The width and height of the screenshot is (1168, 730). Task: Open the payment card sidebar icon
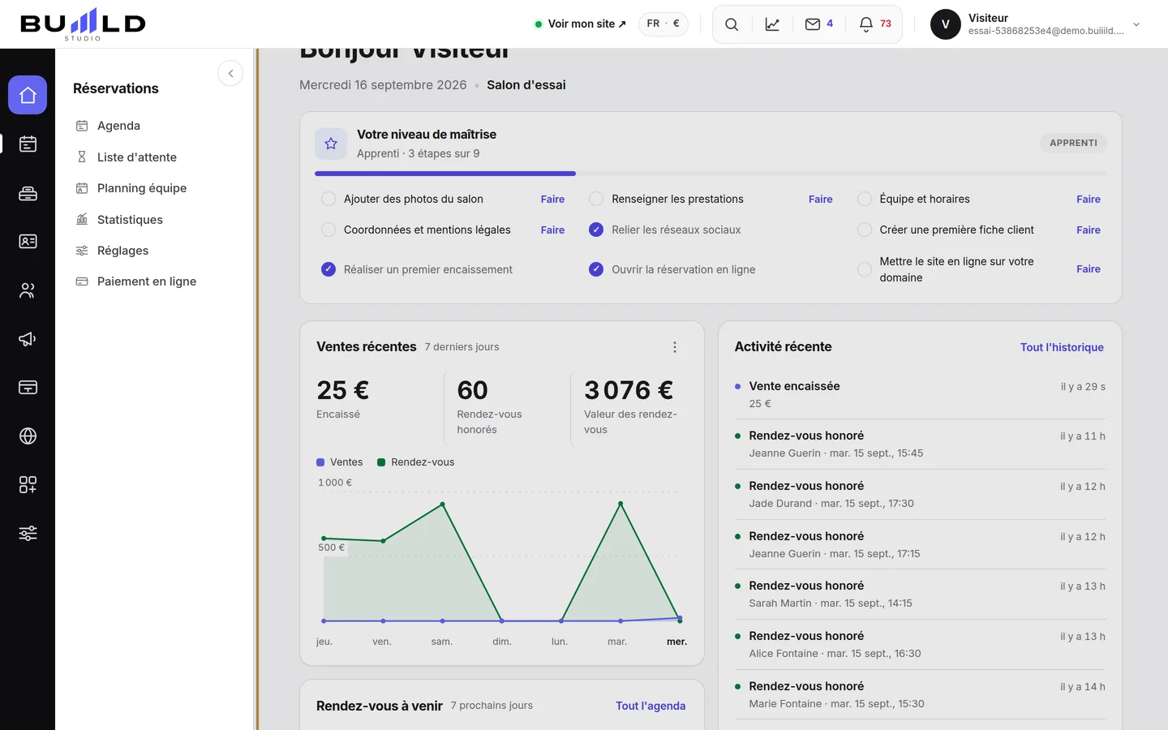coord(28,388)
